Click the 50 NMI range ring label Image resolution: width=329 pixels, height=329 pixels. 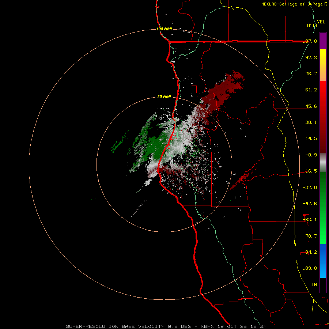(164, 97)
